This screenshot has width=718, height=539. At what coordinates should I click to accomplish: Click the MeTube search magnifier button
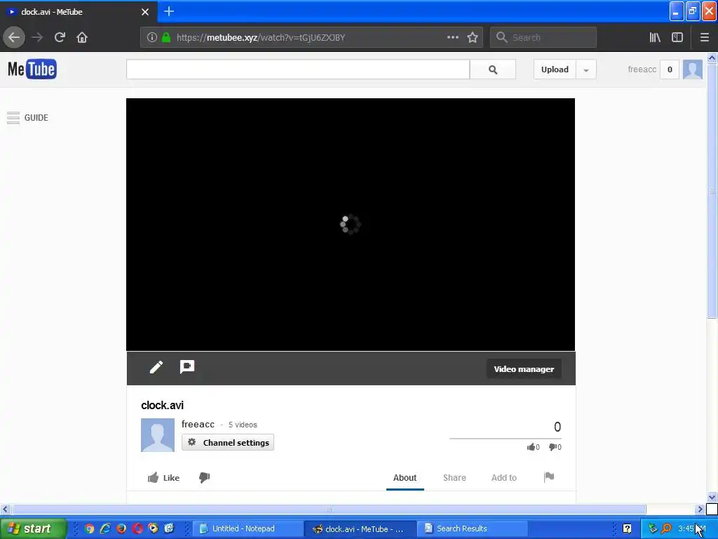493,69
